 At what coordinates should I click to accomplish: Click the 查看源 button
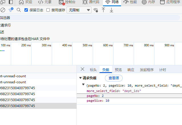pos(114,78)
